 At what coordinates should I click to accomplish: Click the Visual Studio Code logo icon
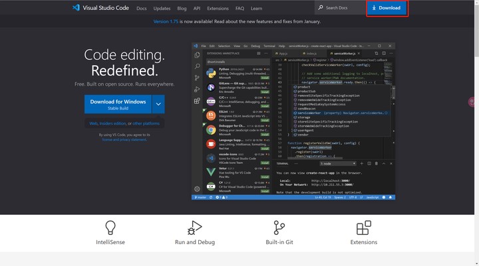[x=76, y=7]
